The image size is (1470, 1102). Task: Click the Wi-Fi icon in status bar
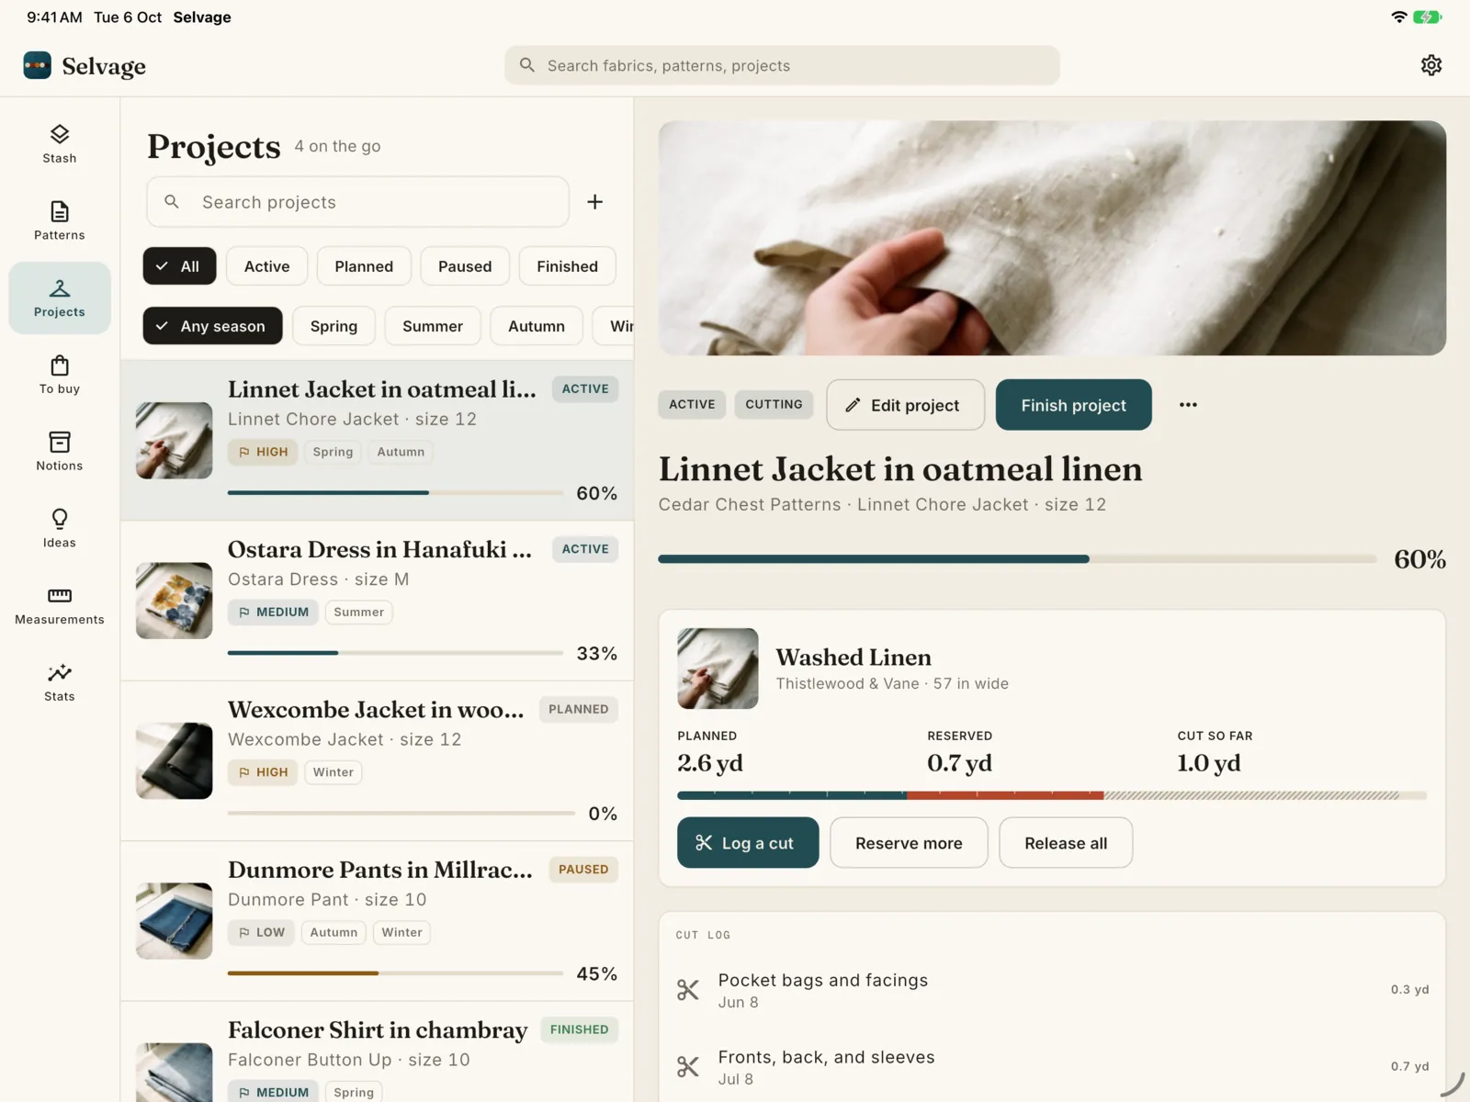coord(1399,17)
